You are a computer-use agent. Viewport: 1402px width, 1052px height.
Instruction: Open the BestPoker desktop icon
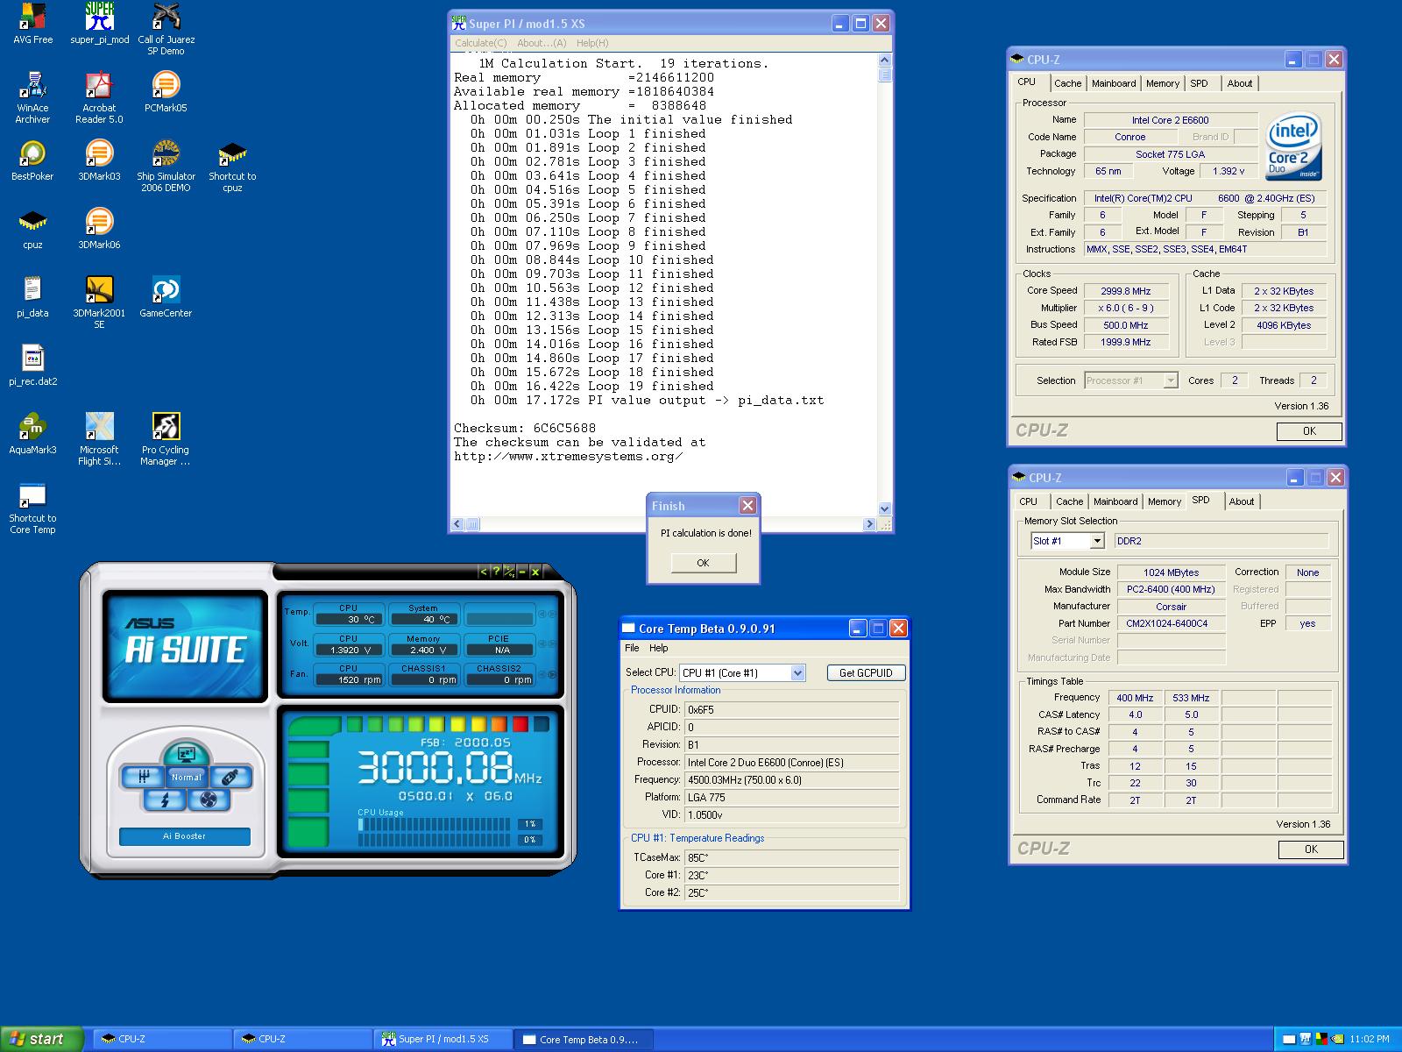point(32,160)
